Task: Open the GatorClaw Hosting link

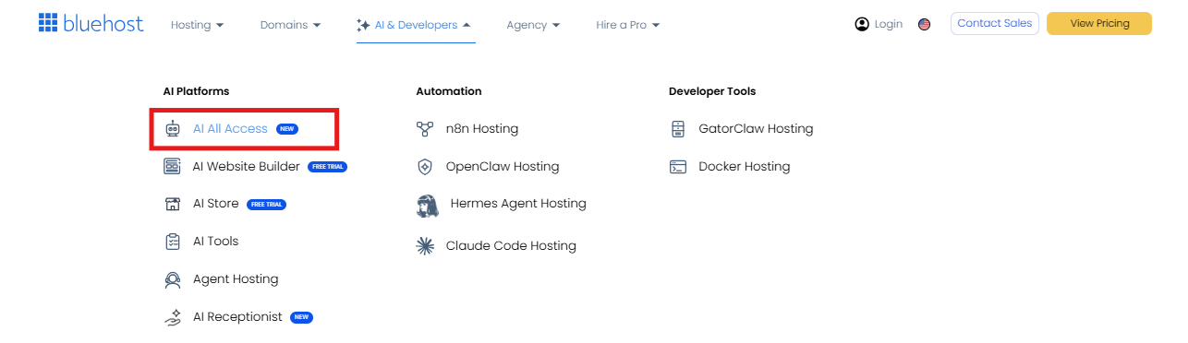Action: click(756, 129)
